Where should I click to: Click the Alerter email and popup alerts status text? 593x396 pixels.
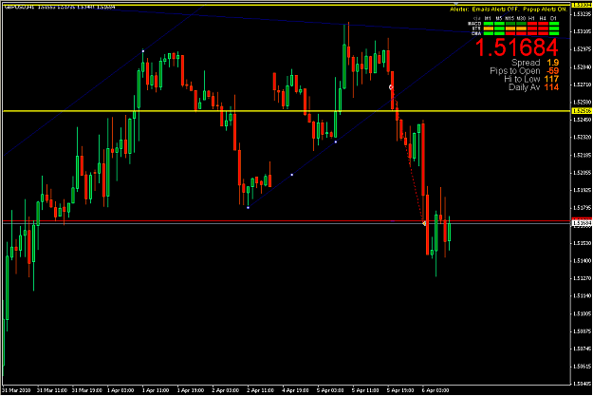pos(508,9)
